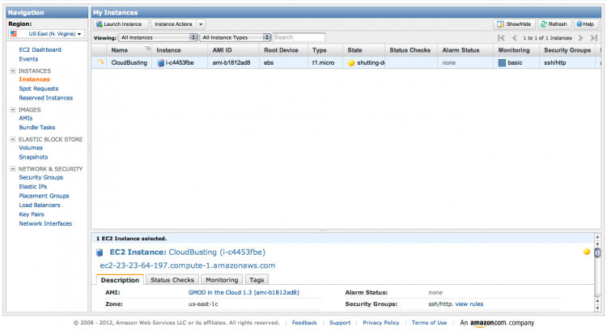Switch to the Monitoring tab
The height and width of the screenshot is (331, 607).
(x=222, y=280)
